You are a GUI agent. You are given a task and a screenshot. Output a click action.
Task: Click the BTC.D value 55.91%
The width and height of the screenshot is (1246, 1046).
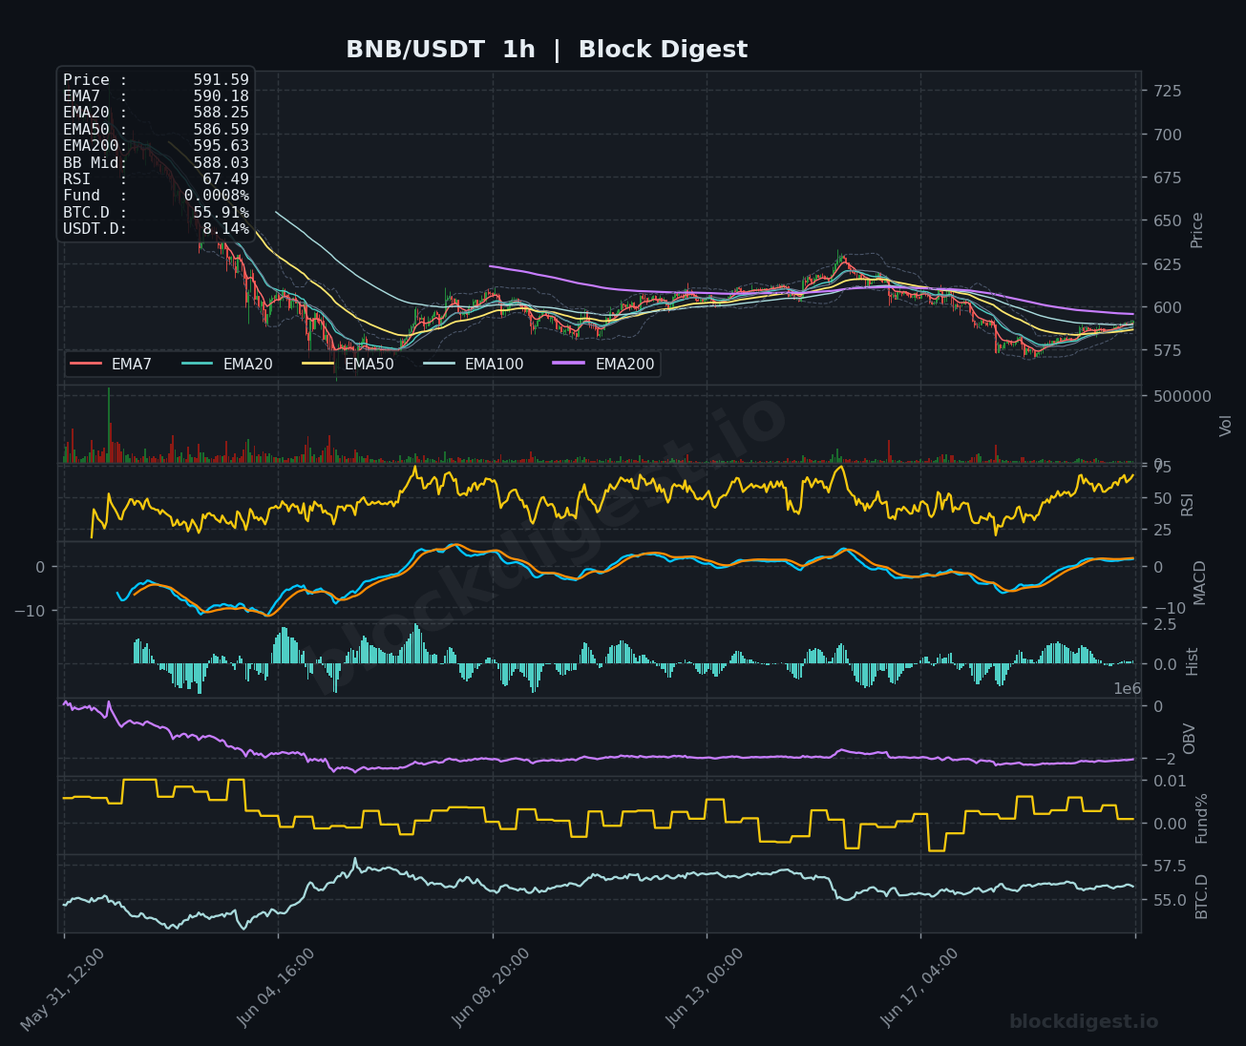point(221,212)
